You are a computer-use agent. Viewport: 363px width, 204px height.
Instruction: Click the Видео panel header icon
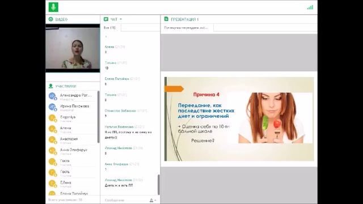[x=50, y=19]
